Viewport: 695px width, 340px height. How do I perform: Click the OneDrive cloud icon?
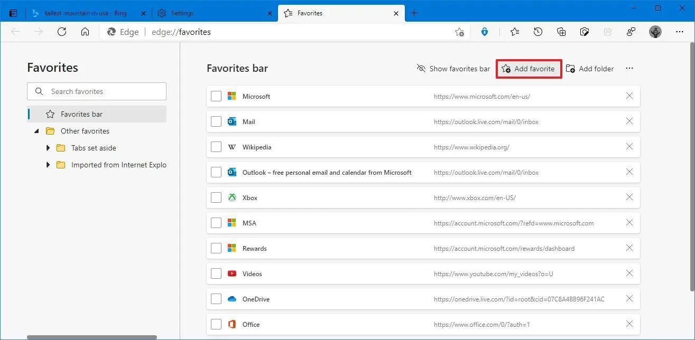pyautogui.click(x=231, y=299)
